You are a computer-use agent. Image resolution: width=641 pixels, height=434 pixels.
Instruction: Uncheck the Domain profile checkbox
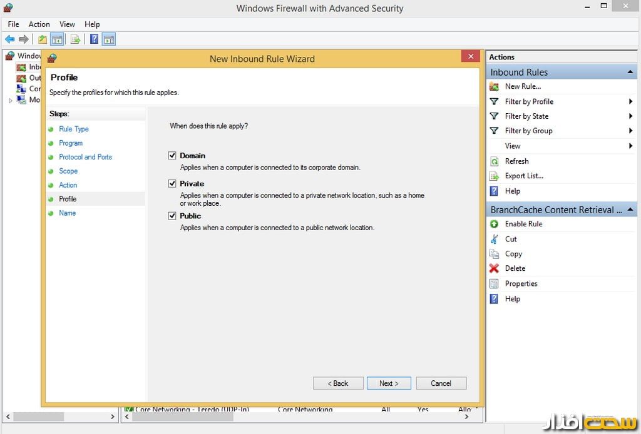point(172,156)
